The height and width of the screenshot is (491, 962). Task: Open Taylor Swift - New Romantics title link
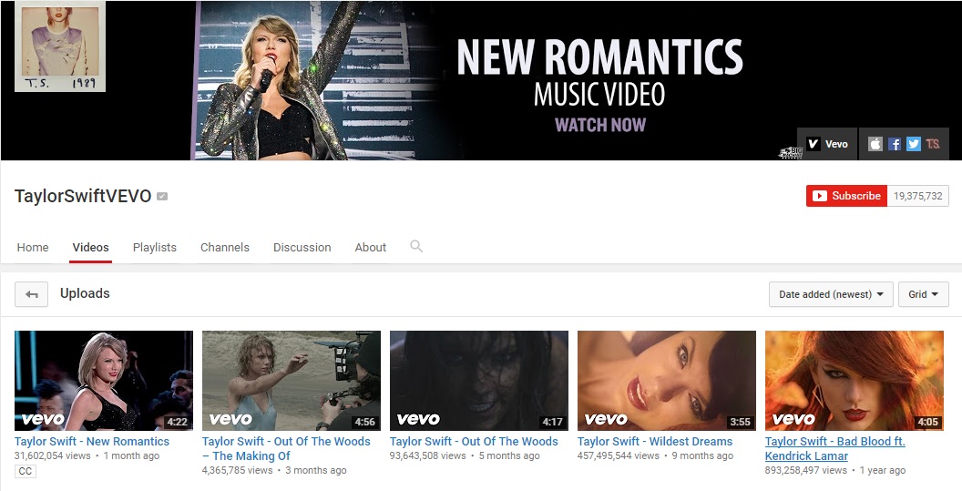coord(92,441)
